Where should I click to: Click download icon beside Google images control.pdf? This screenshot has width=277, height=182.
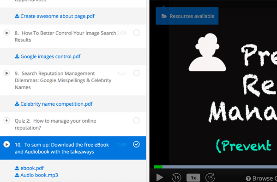[x=17, y=57]
